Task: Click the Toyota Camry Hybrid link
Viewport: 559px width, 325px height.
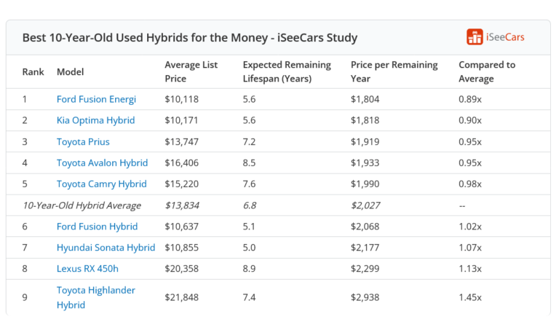Action: point(101,184)
